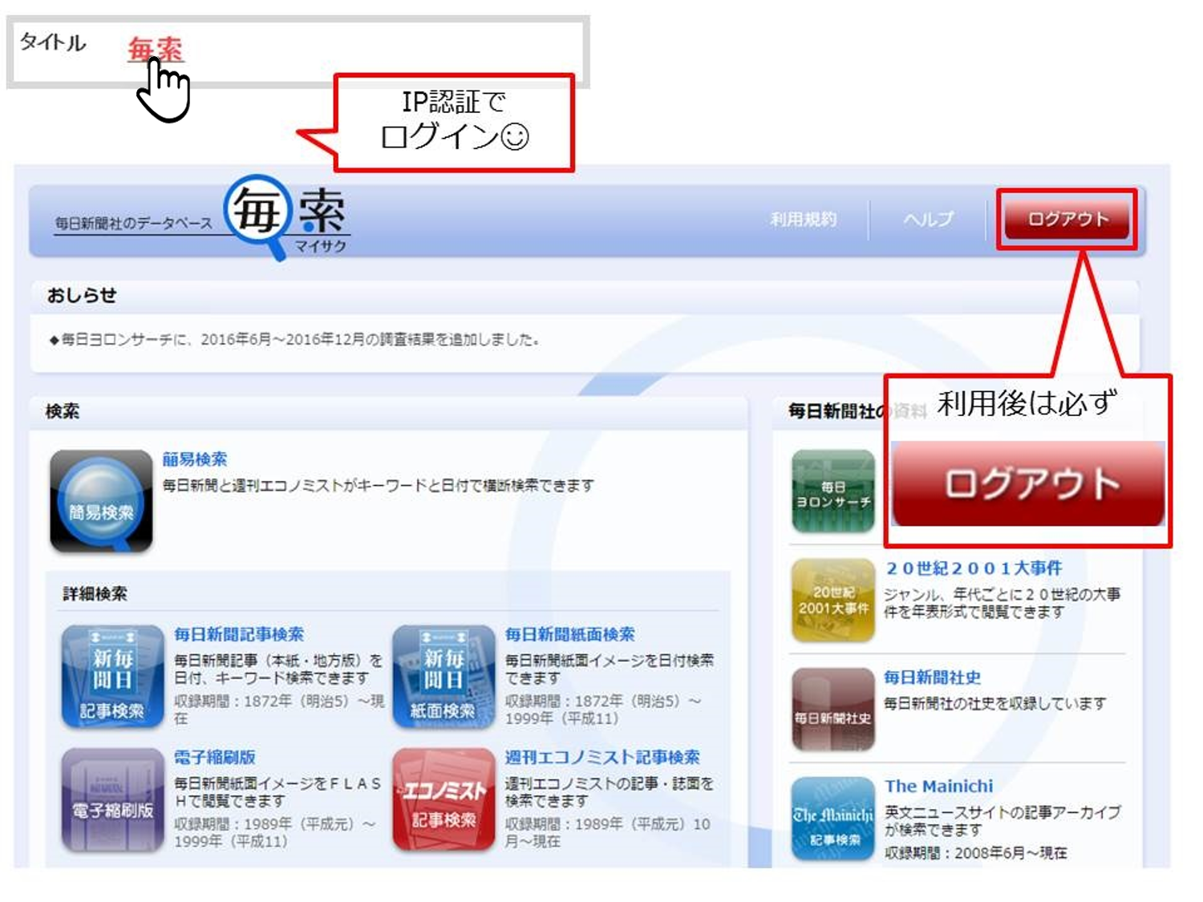Click the 電子縮刷版 icon
1203x902 pixels.
[x=112, y=799]
